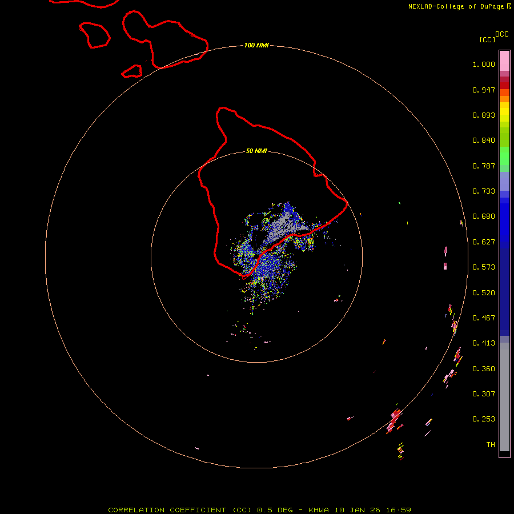Pick the light pink swatch at legend top

point(504,61)
